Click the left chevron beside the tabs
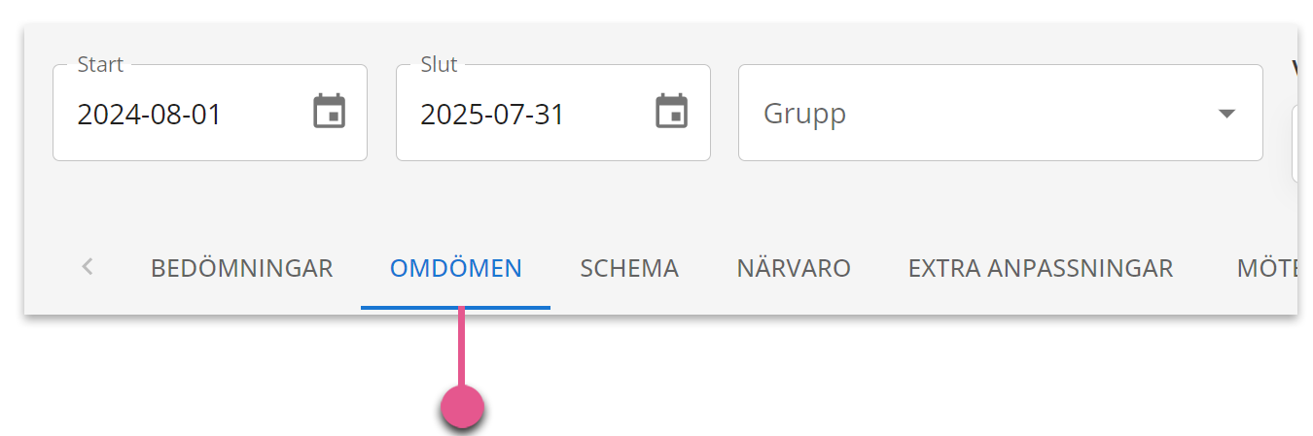Image resolution: width=1313 pixels, height=436 pixels. tap(88, 267)
